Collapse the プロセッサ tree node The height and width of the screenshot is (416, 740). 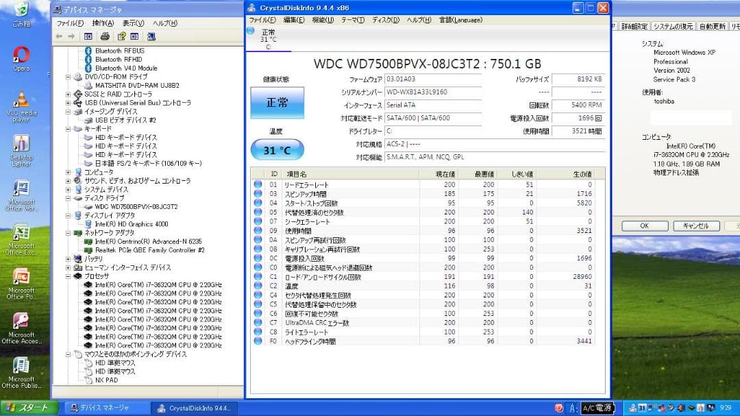coord(66,276)
